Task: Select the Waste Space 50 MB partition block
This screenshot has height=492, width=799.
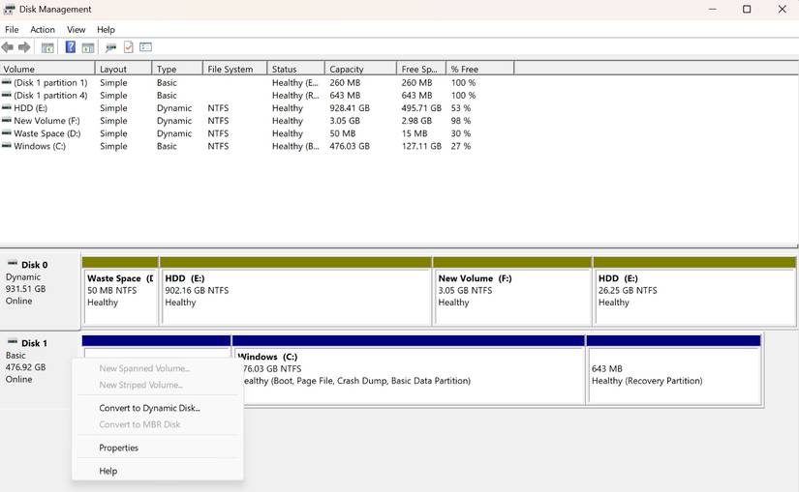Action: pyautogui.click(x=120, y=296)
